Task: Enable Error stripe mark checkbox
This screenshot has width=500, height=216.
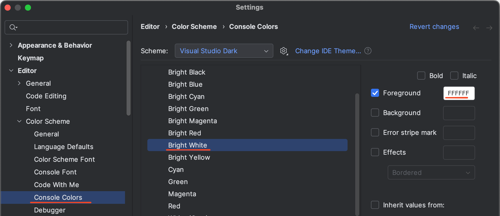Action: tap(375, 132)
